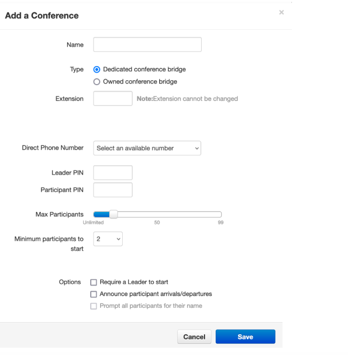Click the '99' slider label
Screen dimensions: 348x355
click(221, 223)
